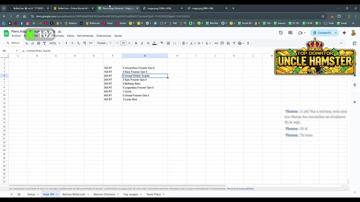This screenshot has width=360, height=202.
Task: Select cell containing 400 RT
Action: tap(112, 91)
